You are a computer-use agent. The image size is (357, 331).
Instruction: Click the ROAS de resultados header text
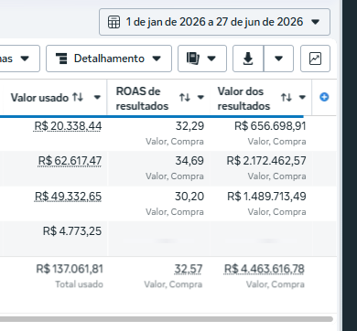click(x=142, y=99)
